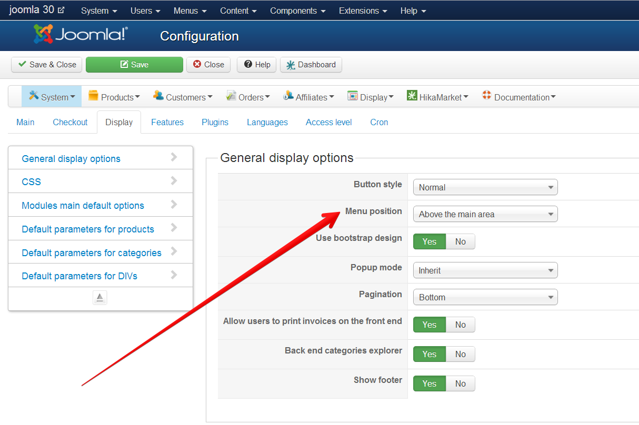639x425 pixels.
Task: Open Pagination dropdown
Action: (485, 297)
